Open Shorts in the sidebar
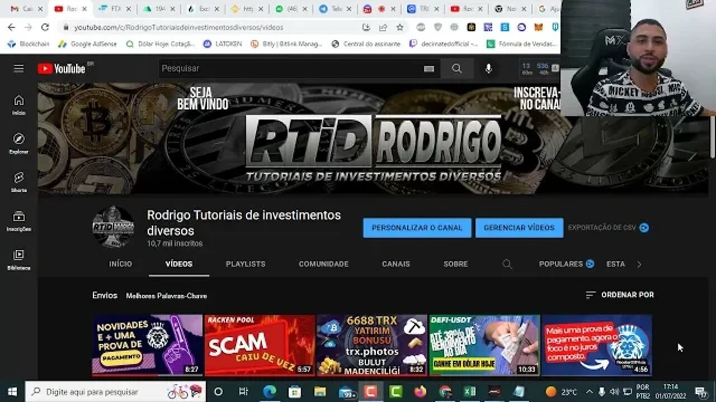This screenshot has width=716, height=402. [x=19, y=182]
